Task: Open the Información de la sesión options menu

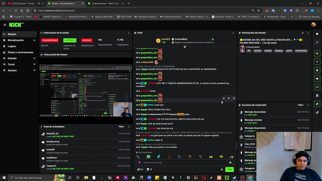Action: tap(129, 33)
